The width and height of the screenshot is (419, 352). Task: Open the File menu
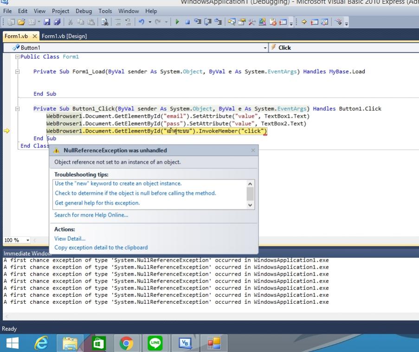[x=7, y=11]
